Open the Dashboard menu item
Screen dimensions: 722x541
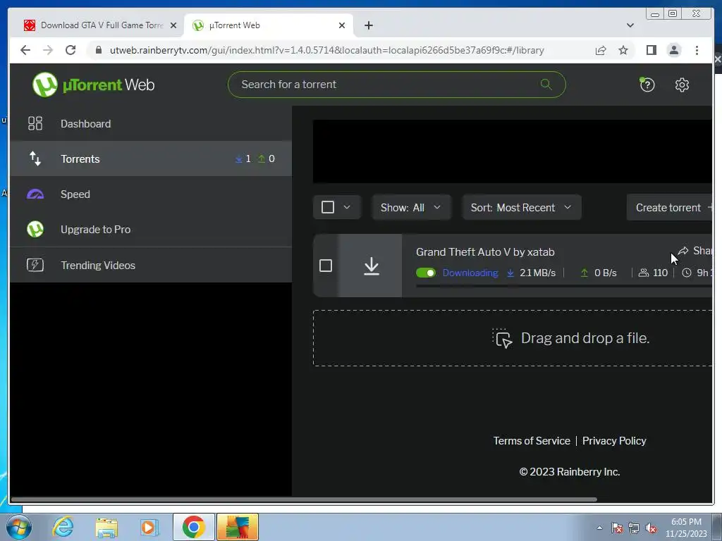click(x=151, y=123)
